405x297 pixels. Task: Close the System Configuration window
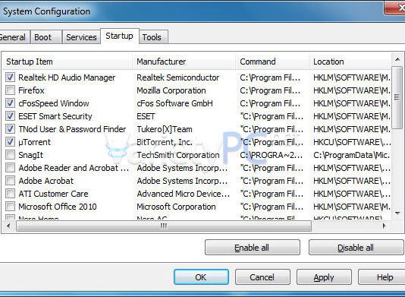[395, 8]
